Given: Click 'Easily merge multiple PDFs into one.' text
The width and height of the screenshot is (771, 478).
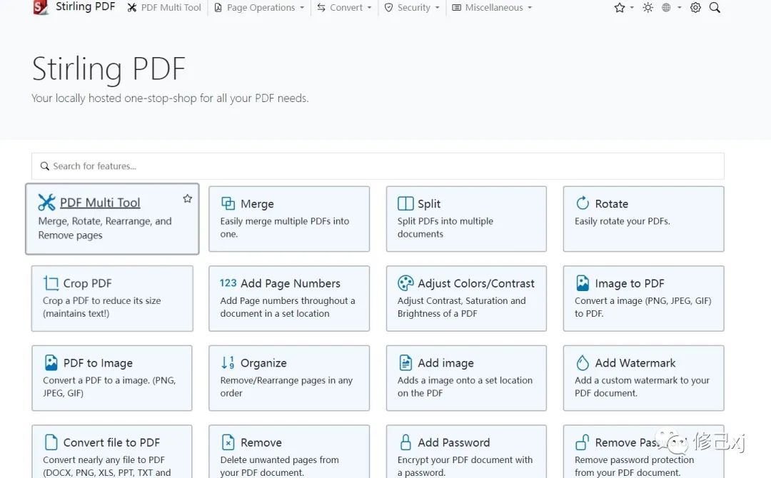Looking at the screenshot, I should click(285, 228).
